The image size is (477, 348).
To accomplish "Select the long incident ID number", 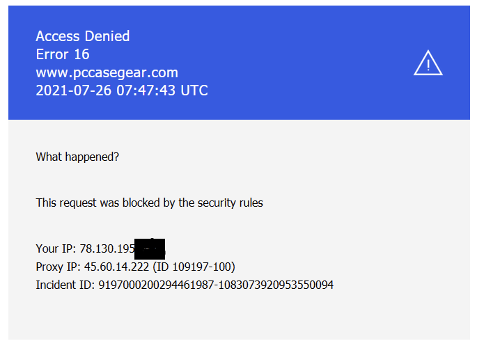I will 216,285.
